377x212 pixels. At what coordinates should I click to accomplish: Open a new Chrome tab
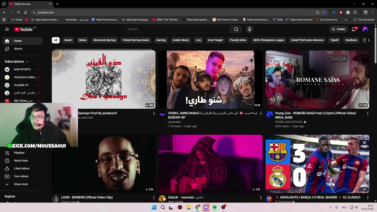click(57, 4)
